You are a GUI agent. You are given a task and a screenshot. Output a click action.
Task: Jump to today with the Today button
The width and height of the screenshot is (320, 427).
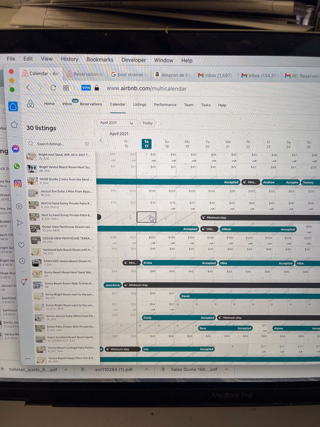coord(147,123)
